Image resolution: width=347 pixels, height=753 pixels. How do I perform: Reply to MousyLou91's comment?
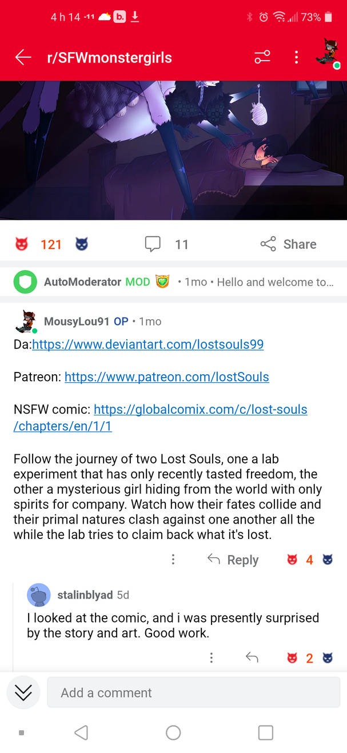[x=233, y=560]
